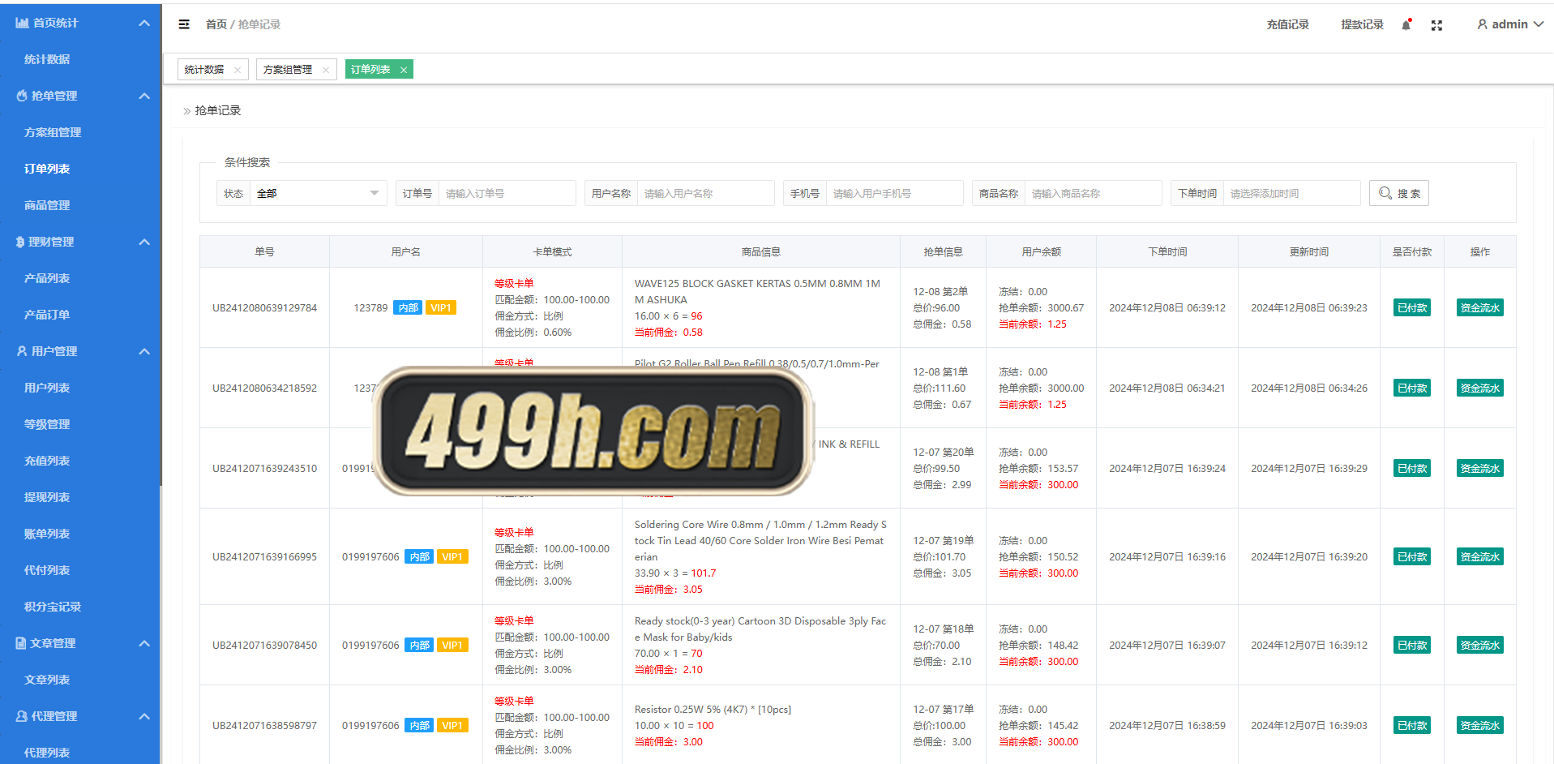Select order number UB2412071638598797
The width and height of the screenshot is (1554, 764).
point(264,725)
